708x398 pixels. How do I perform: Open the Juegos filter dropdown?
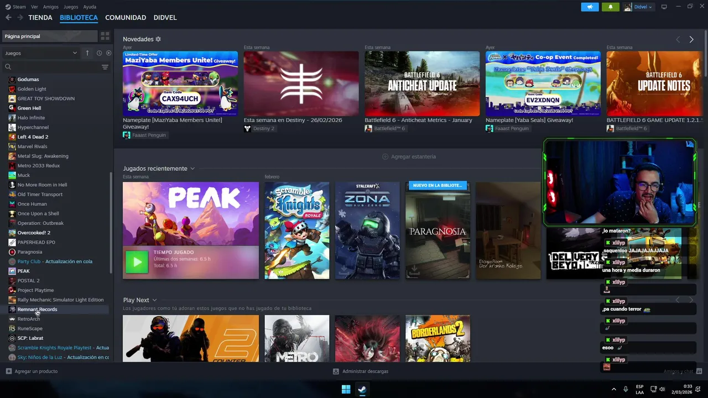(x=41, y=53)
